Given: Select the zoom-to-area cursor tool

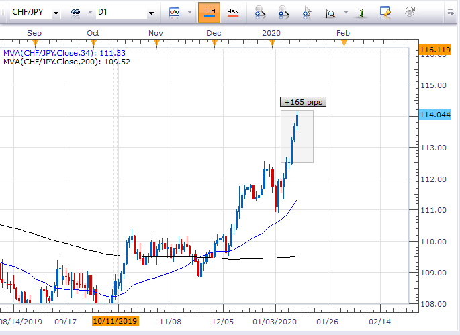Looking at the screenshot, I should coord(306,12).
